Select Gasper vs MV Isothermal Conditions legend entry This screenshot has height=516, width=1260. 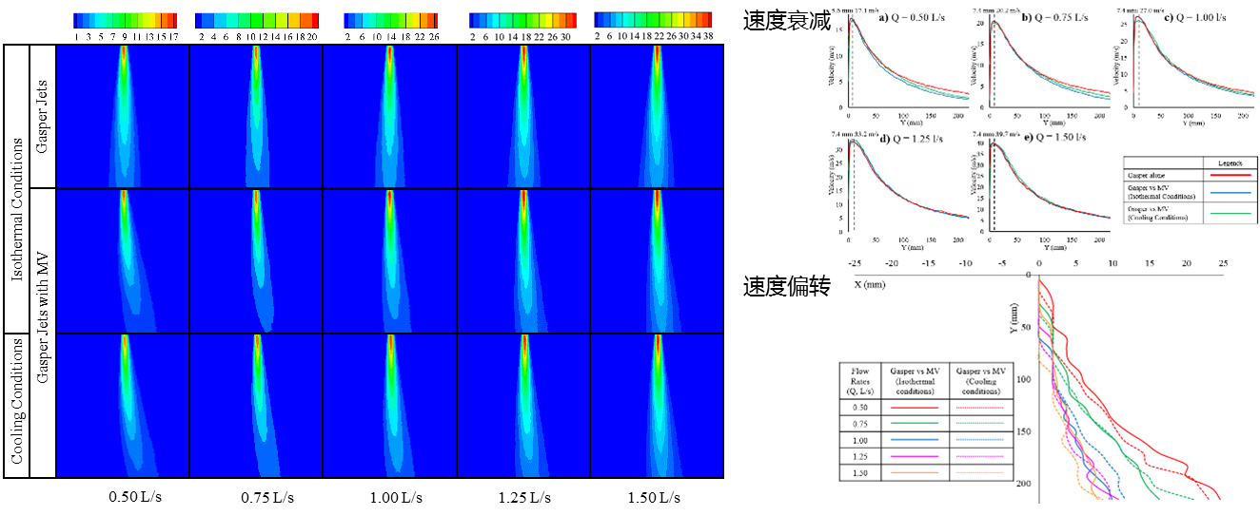[1157, 193]
